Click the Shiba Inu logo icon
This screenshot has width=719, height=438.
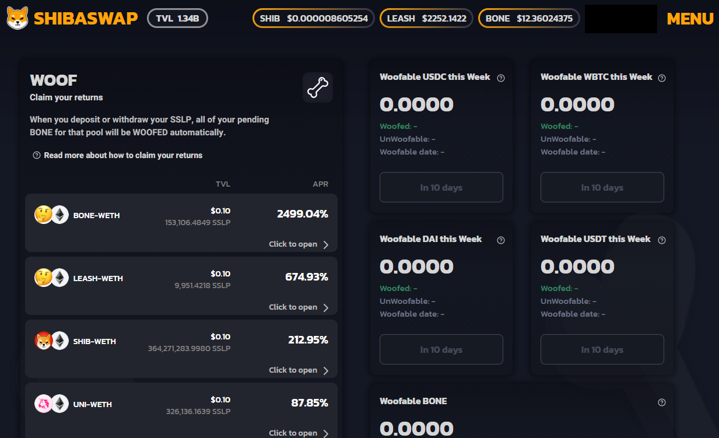(x=17, y=18)
